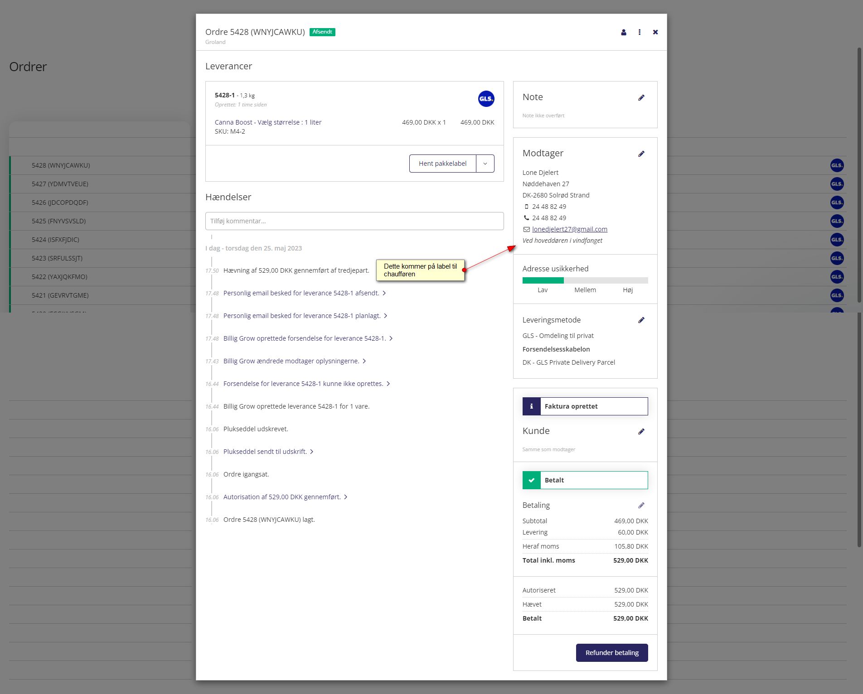Open the Hent pakkelabel dropdown arrow
Screen dimensions: 863x694
[485, 164]
